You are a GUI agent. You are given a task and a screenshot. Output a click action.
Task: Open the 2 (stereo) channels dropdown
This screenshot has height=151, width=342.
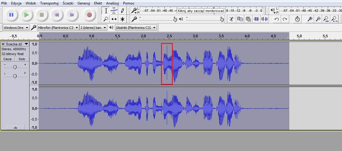point(93,28)
